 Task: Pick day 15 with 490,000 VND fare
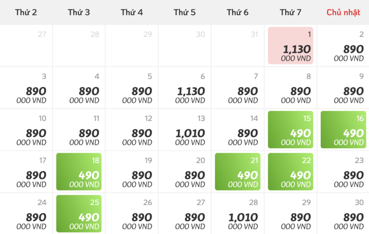pos(291,130)
